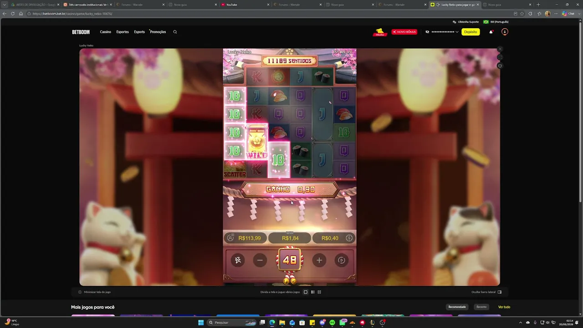583x328 pixels.
Task: Open a new browser tab
Action: click(x=538, y=5)
